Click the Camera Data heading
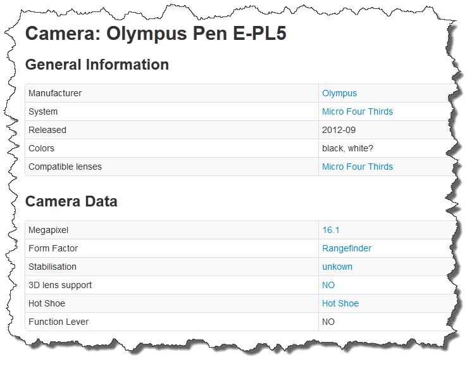 tap(72, 201)
